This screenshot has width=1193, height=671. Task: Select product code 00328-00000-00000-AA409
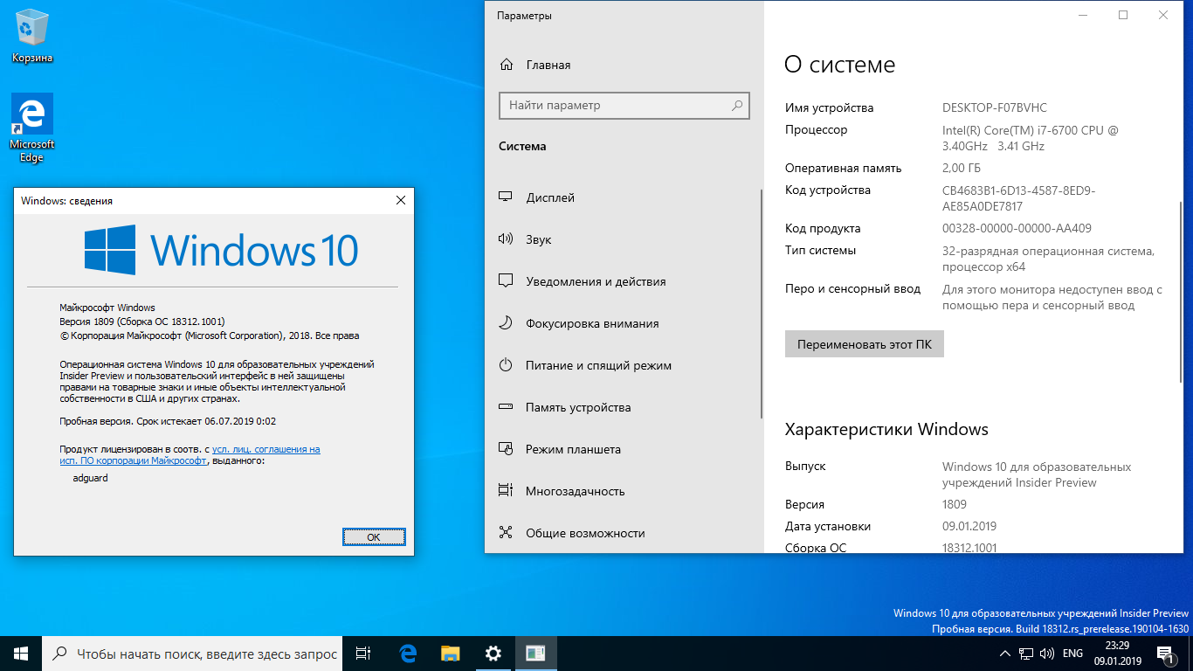[1017, 229]
